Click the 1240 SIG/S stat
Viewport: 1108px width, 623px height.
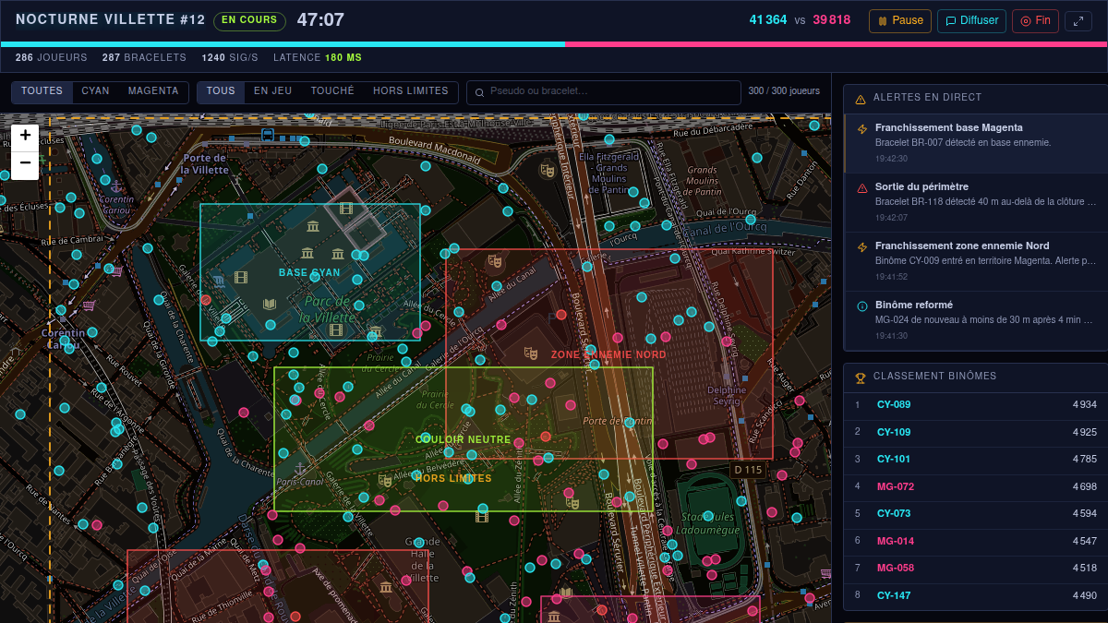pyautogui.click(x=230, y=58)
